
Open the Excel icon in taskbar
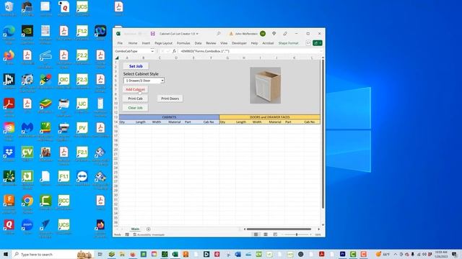pyautogui.click(x=175, y=254)
